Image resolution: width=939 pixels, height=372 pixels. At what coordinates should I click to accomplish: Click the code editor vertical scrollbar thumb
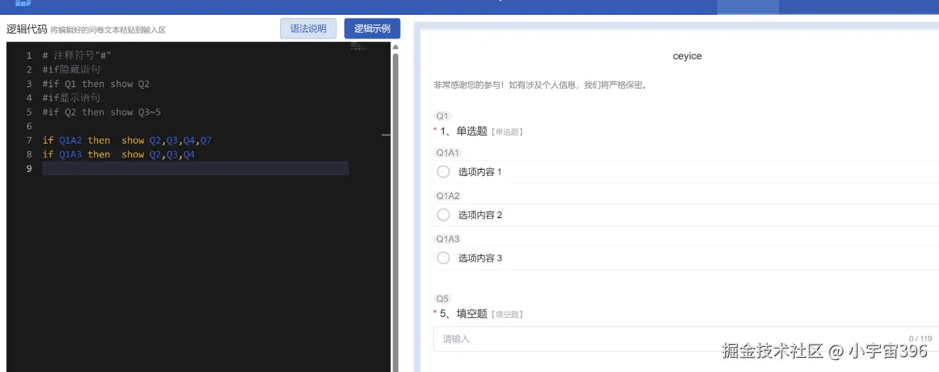coord(395,212)
